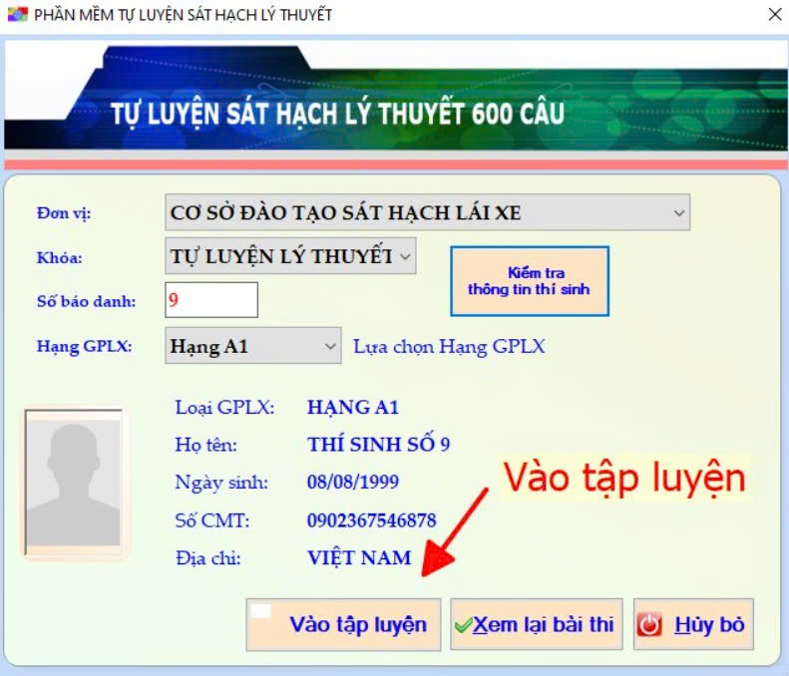789x676 pixels.
Task: Click the name value THÍ SINH SỐ 9
Action: point(378,444)
